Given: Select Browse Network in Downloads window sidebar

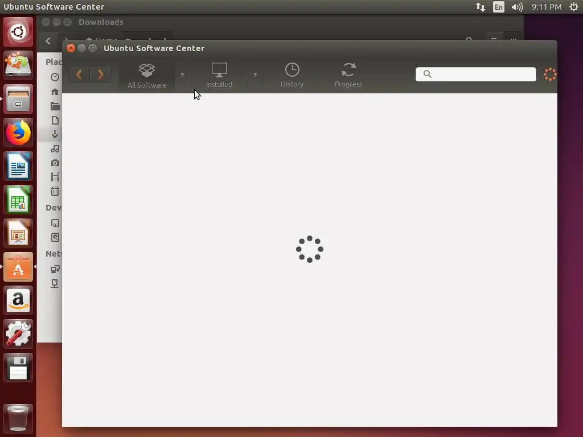Looking at the screenshot, I should [55, 269].
